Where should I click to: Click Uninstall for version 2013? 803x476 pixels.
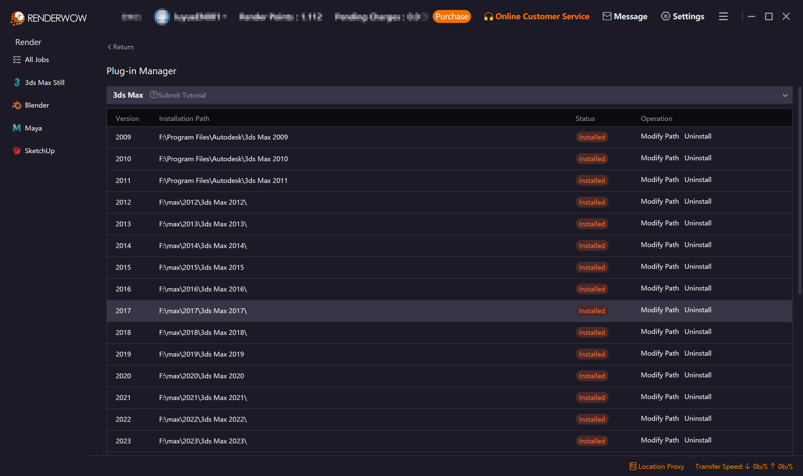coord(698,223)
